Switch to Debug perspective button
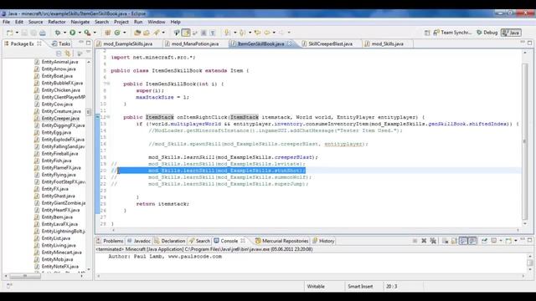The width and height of the screenshot is (536, 301). [487, 33]
